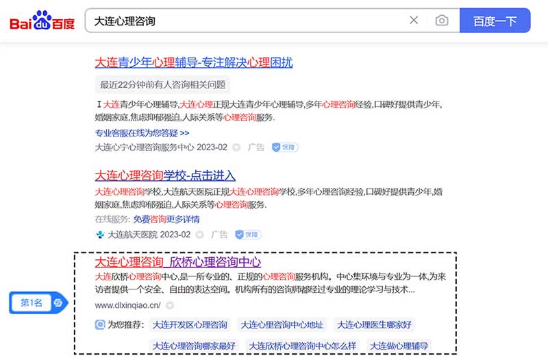Open image search via the camera icon
Image resolution: width=548 pixels, height=358 pixels.
442,21
